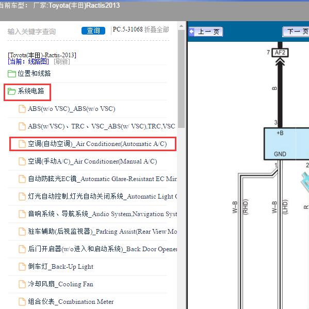Screen dimensions: 309x309
Task: Select Air Conditioner(Automatic A/C) document icon
Action: point(22,144)
